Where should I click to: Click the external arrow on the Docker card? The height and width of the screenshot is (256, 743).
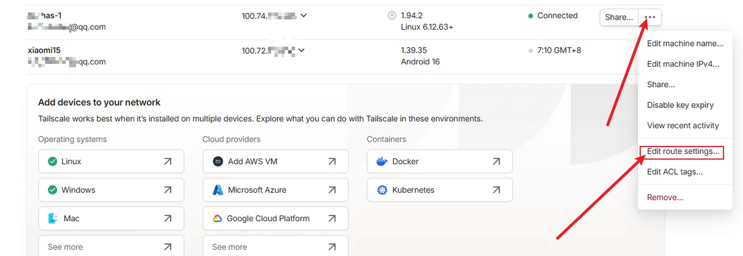pos(497,161)
